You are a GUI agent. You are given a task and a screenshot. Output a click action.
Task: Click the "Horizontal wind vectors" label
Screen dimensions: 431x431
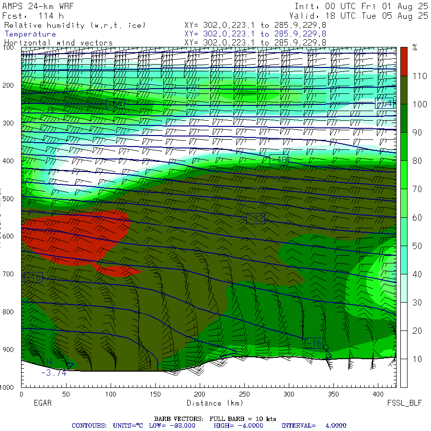pos(58,43)
